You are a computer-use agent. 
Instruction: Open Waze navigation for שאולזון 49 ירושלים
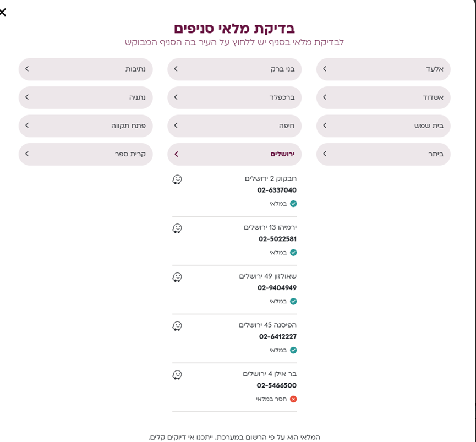pos(177,277)
